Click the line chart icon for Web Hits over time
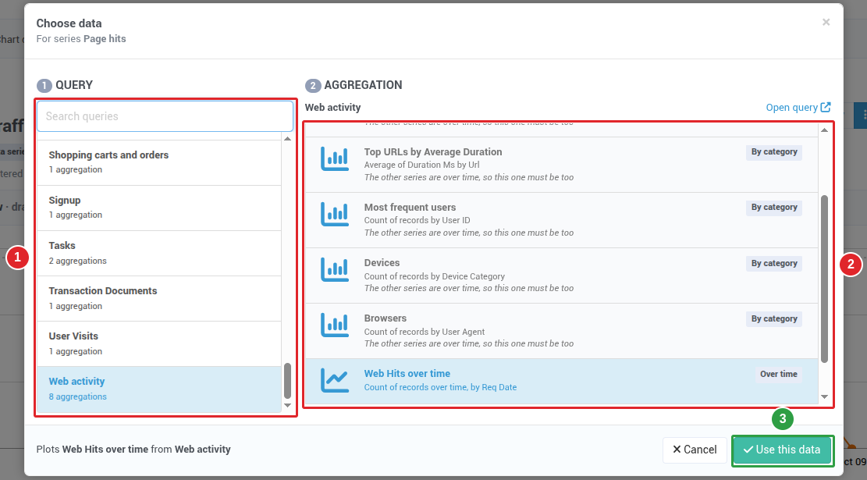Image resolution: width=867 pixels, height=480 pixels. pos(335,380)
